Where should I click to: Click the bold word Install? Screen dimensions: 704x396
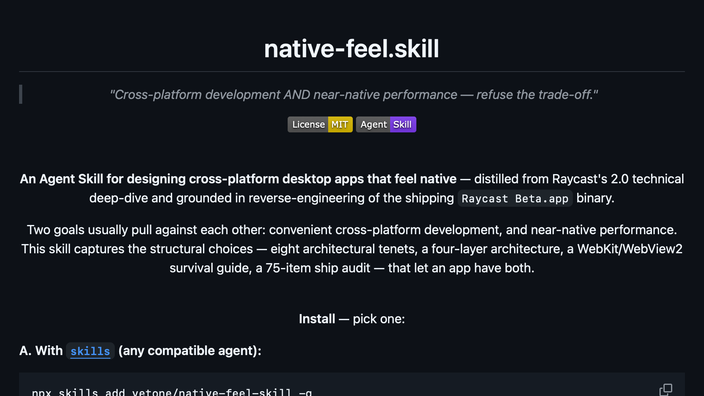coord(317,319)
